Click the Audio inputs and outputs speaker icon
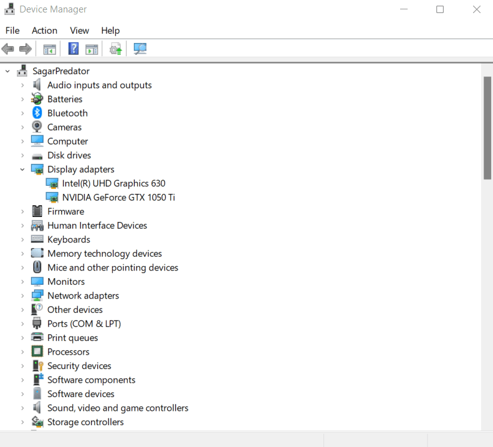The image size is (493, 447). point(37,85)
